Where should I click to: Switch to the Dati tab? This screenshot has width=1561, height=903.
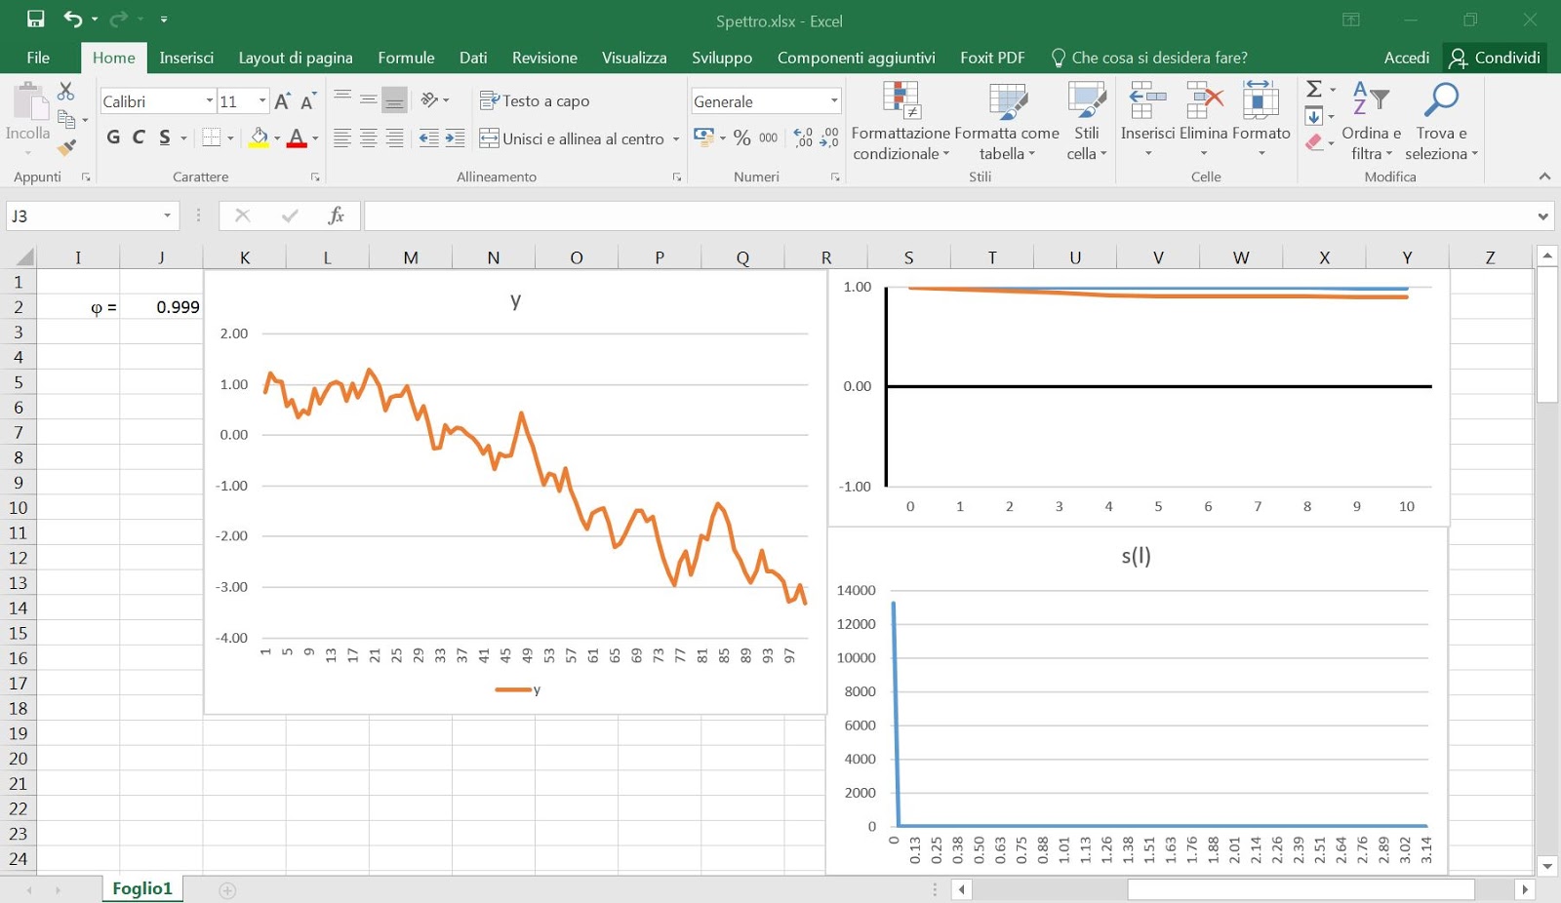tap(473, 58)
